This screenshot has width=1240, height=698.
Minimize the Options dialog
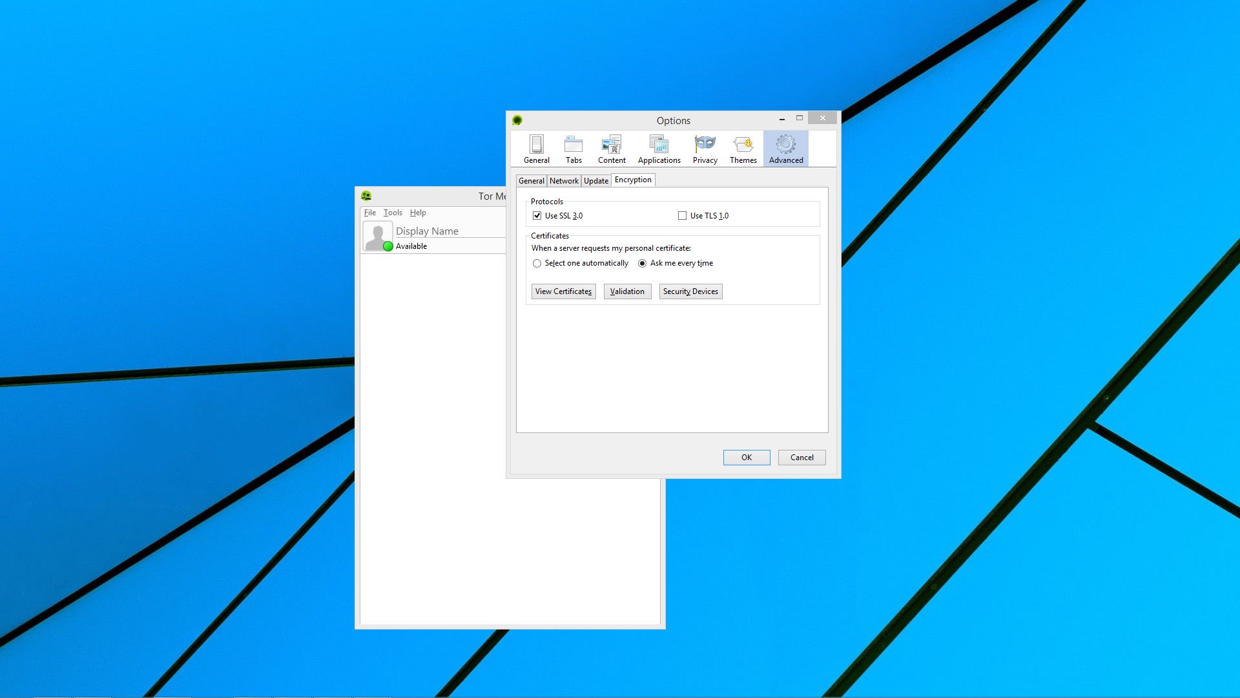[782, 119]
